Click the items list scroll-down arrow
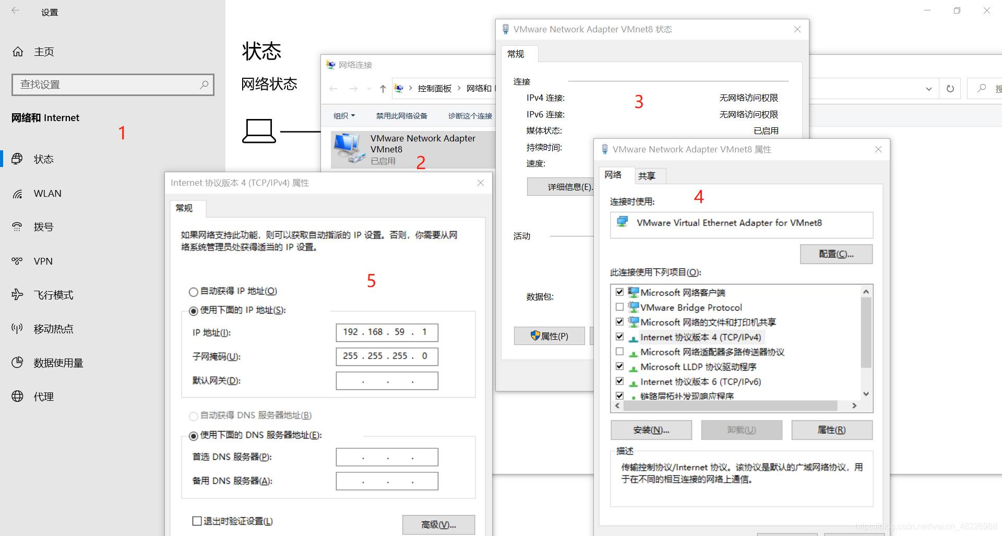 coord(866,394)
